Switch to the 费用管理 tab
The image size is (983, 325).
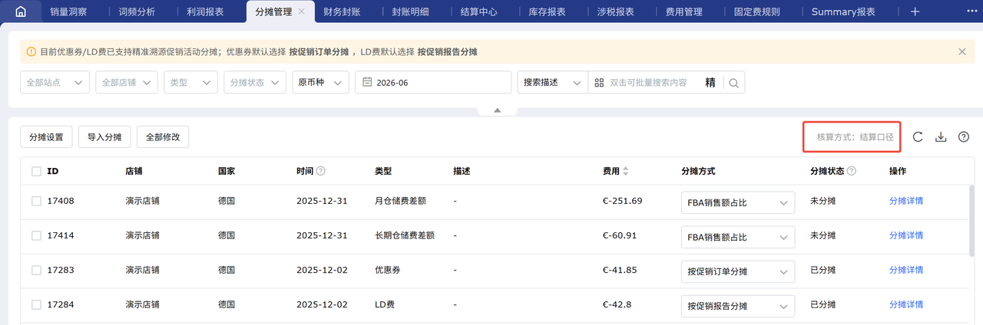tap(683, 11)
